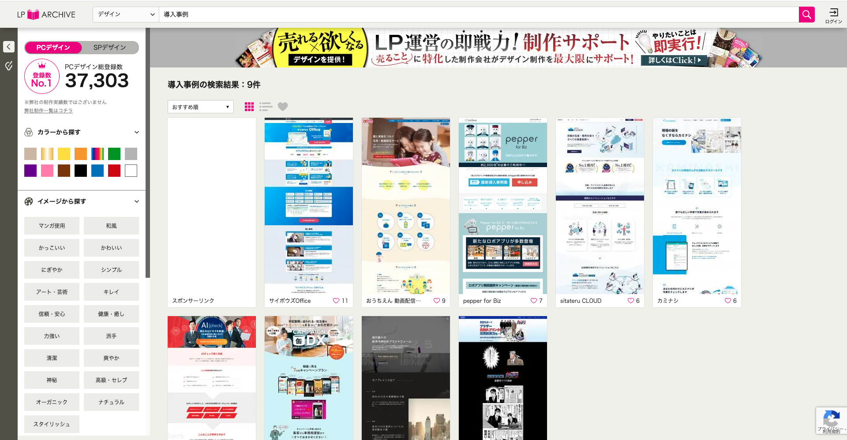The image size is (847, 440).
Task: Pick the green color swatch
Action: tap(114, 154)
